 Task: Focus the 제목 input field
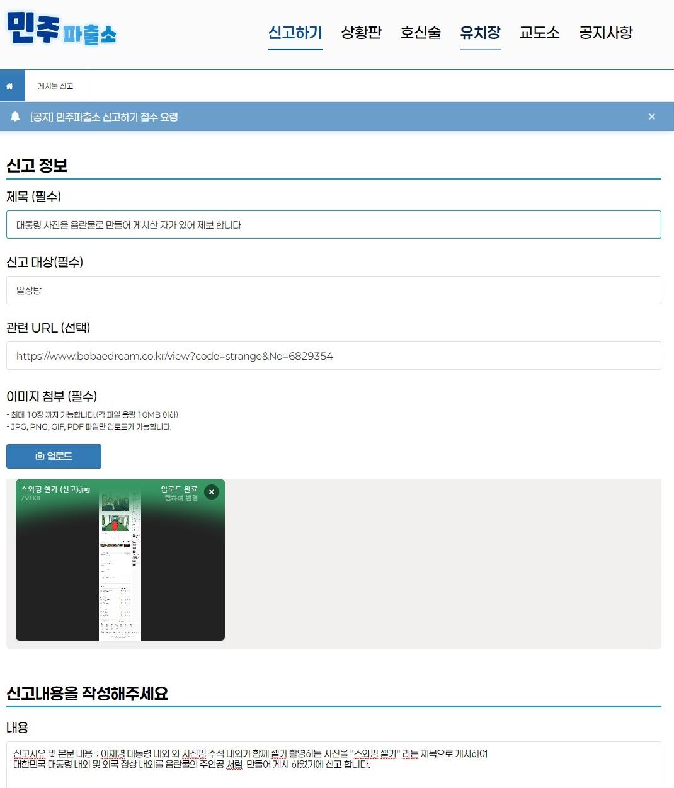[334, 225]
